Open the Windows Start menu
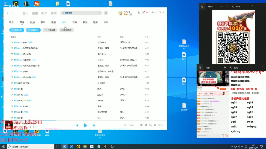 pos(3,146)
